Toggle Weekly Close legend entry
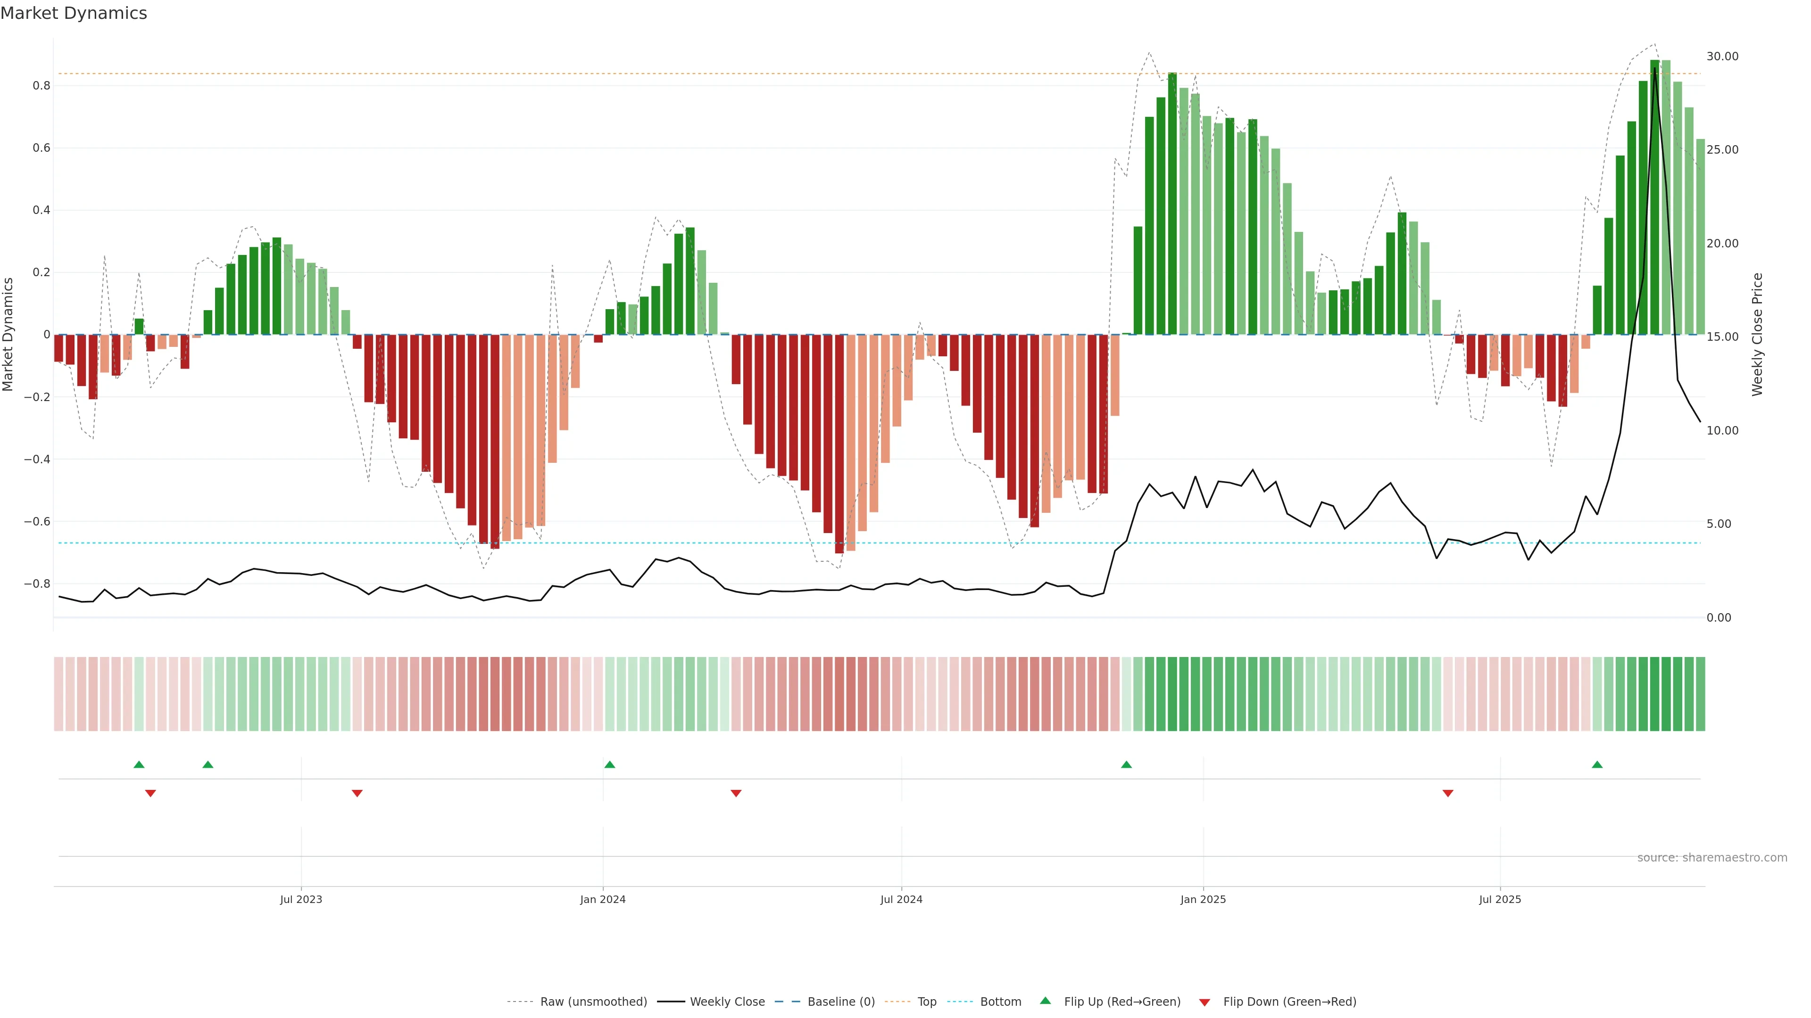This screenshot has height=1018, width=1811. coord(727,1002)
